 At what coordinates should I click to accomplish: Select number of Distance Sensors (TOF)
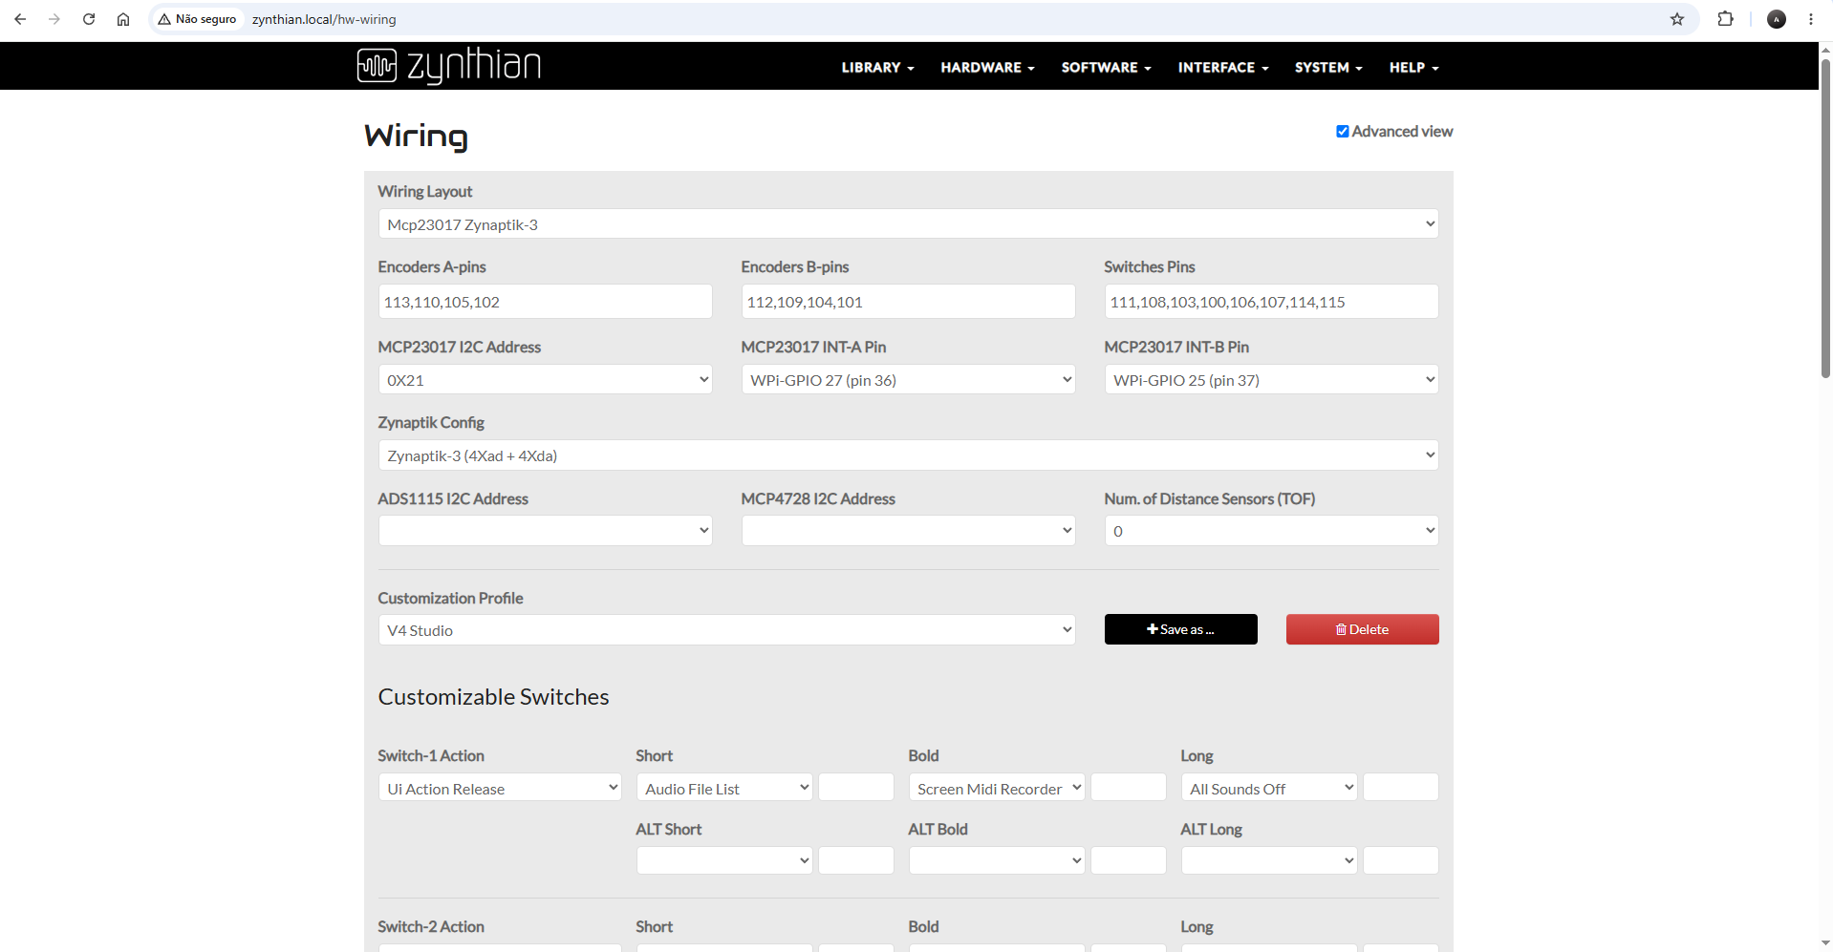point(1271,531)
